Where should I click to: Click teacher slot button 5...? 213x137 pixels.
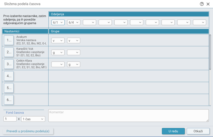pos(9,88)
